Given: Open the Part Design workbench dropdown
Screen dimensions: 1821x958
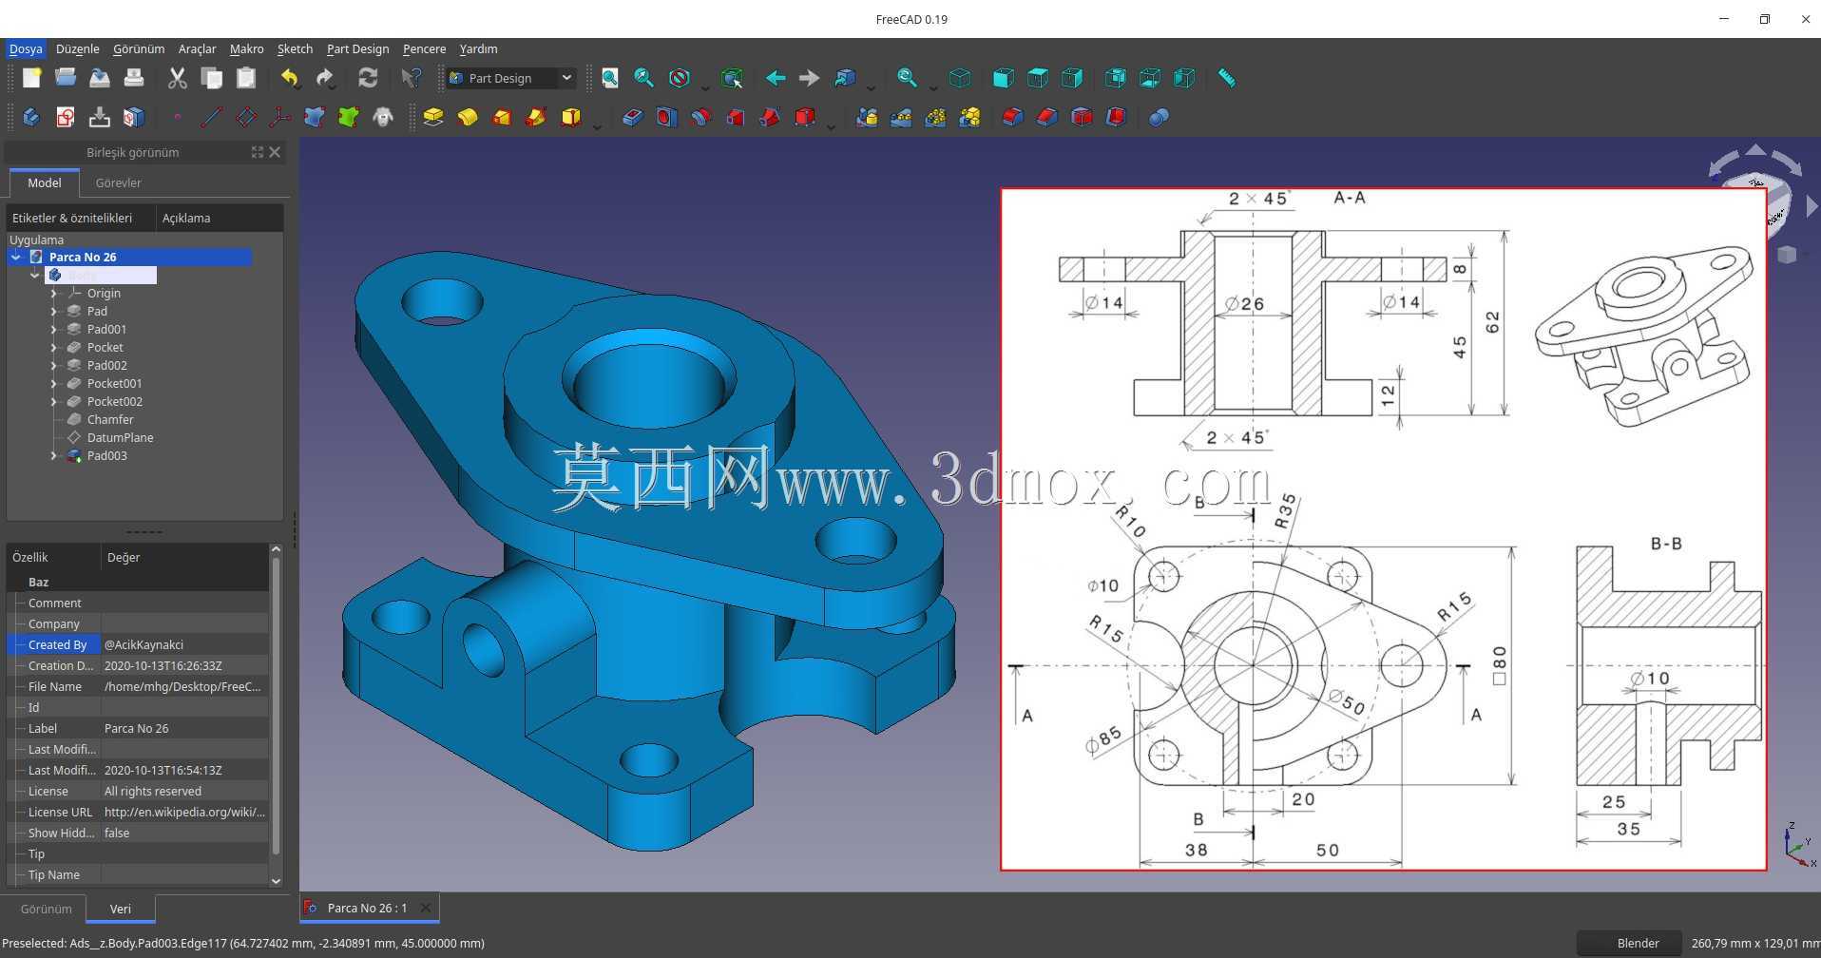Looking at the screenshot, I should click(511, 78).
